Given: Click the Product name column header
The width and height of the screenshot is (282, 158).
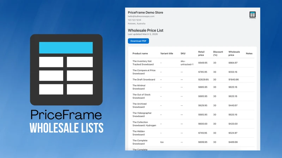Looking at the screenshot, I should [140, 53].
